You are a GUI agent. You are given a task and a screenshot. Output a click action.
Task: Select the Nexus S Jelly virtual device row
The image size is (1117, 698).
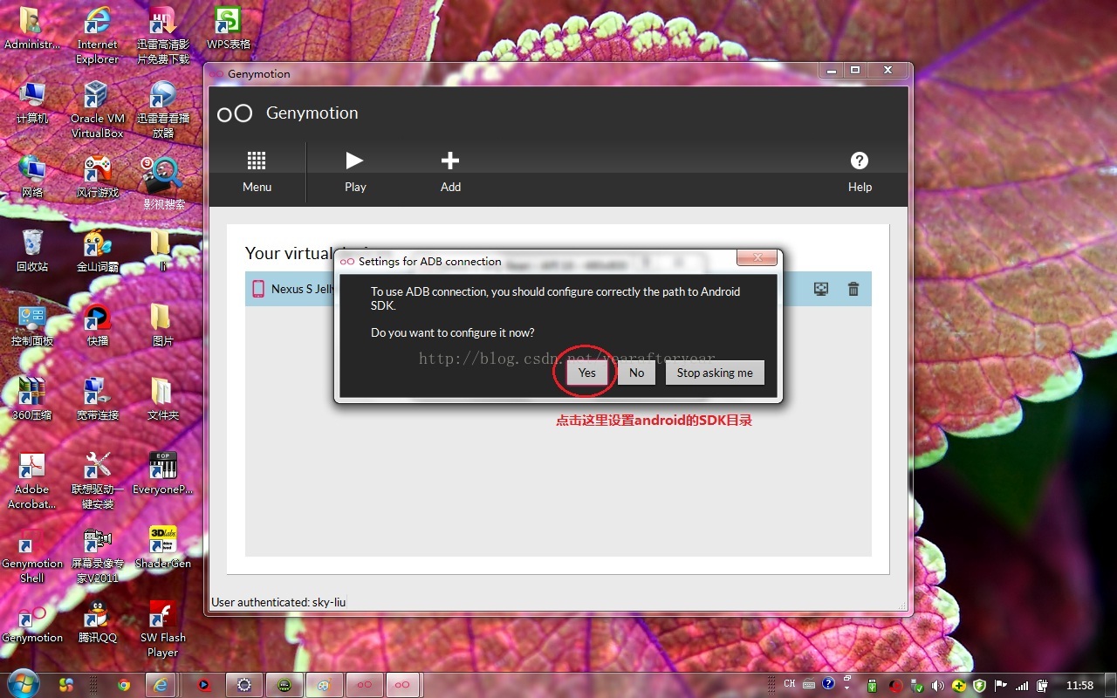click(x=558, y=289)
